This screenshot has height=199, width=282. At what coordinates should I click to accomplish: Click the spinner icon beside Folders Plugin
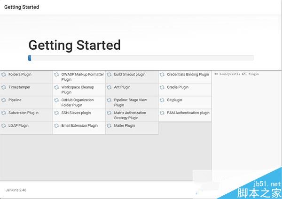[x=4, y=75]
